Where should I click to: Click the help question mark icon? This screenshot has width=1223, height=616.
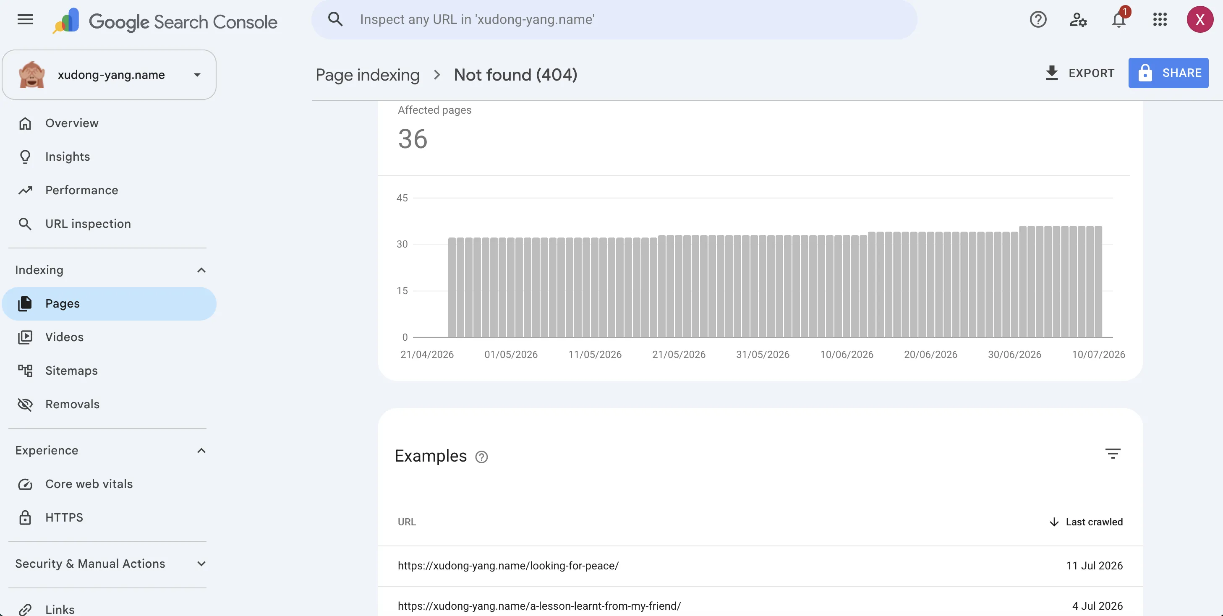(x=1038, y=19)
